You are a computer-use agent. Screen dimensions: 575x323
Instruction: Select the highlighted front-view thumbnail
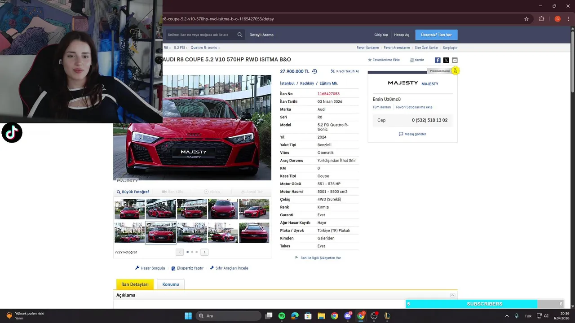point(161,233)
